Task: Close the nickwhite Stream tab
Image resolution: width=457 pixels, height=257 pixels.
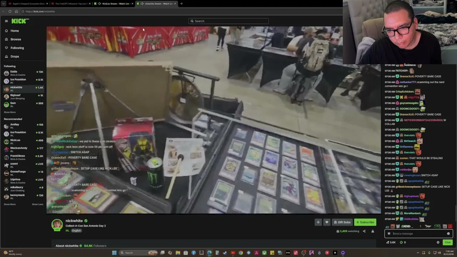Action: point(175,4)
